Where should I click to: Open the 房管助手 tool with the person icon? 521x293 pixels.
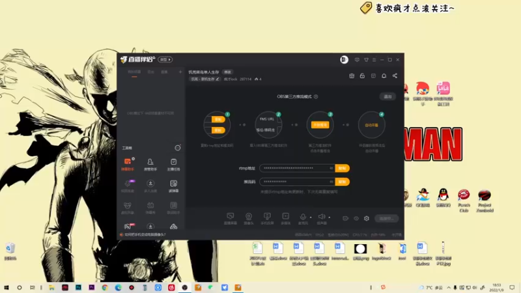coord(150,165)
